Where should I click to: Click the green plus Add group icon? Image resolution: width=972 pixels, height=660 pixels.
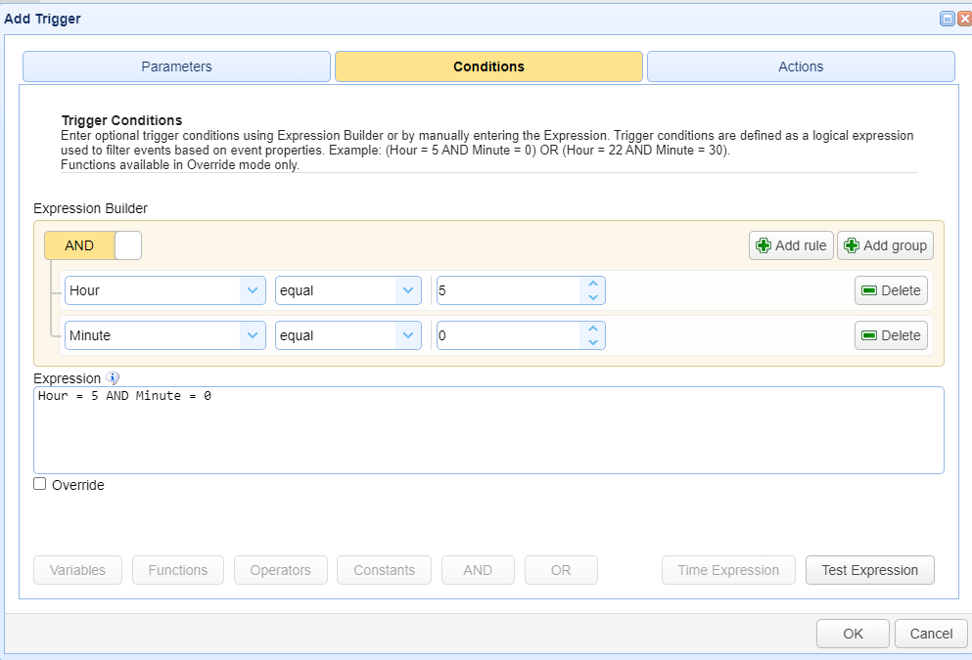[x=852, y=245]
